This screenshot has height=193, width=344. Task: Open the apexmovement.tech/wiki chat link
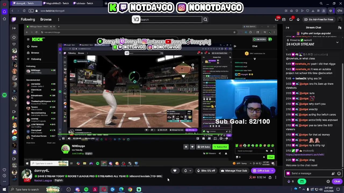tap(305, 155)
